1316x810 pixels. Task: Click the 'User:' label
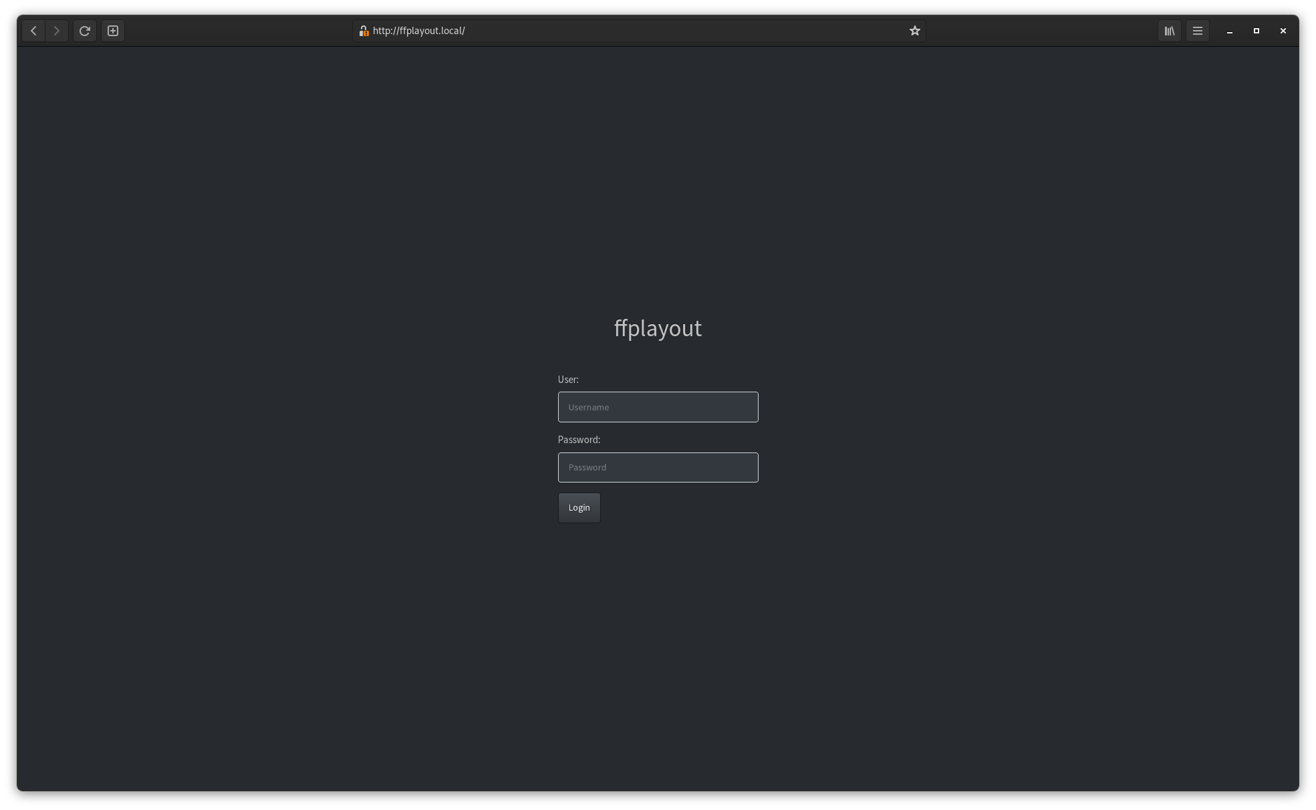(568, 380)
